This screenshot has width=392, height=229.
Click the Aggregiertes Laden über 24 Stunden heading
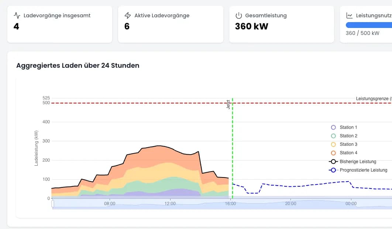pos(78,66)
